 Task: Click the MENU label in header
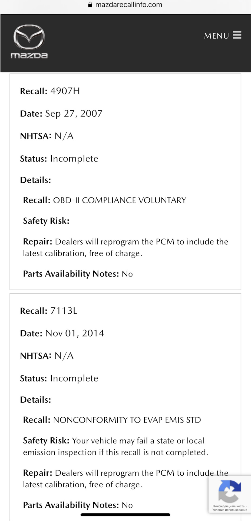coord(217,36)
